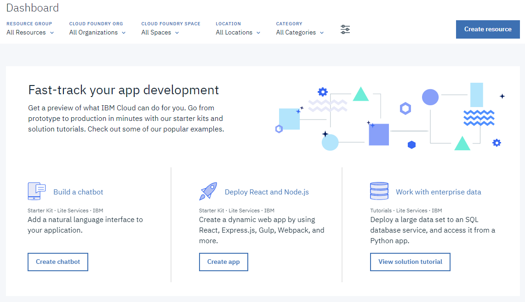Open the Deploy React and Node.js link
This screenshot has height=302, width=525.
point(267,192)
